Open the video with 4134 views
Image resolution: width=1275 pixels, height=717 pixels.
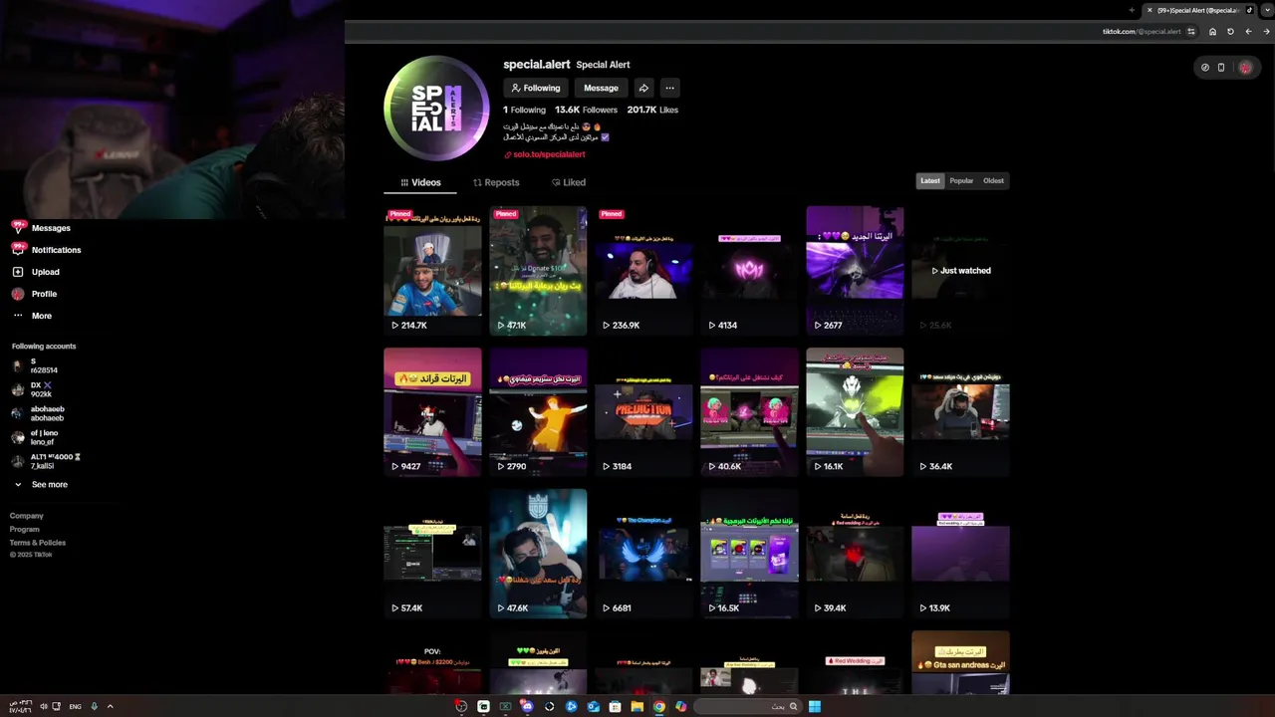(x=749, y=270)
